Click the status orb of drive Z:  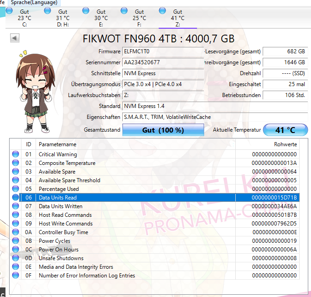coord(162,10)
